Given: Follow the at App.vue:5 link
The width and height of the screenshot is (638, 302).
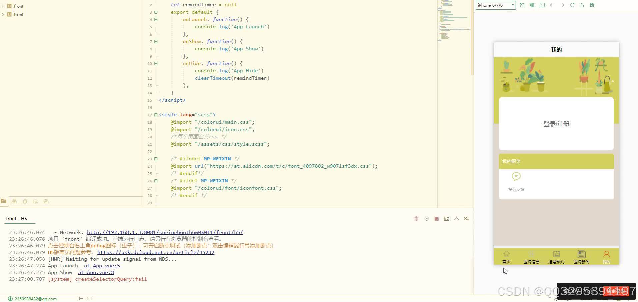Looking at the screenshot, I should (102, 266).
